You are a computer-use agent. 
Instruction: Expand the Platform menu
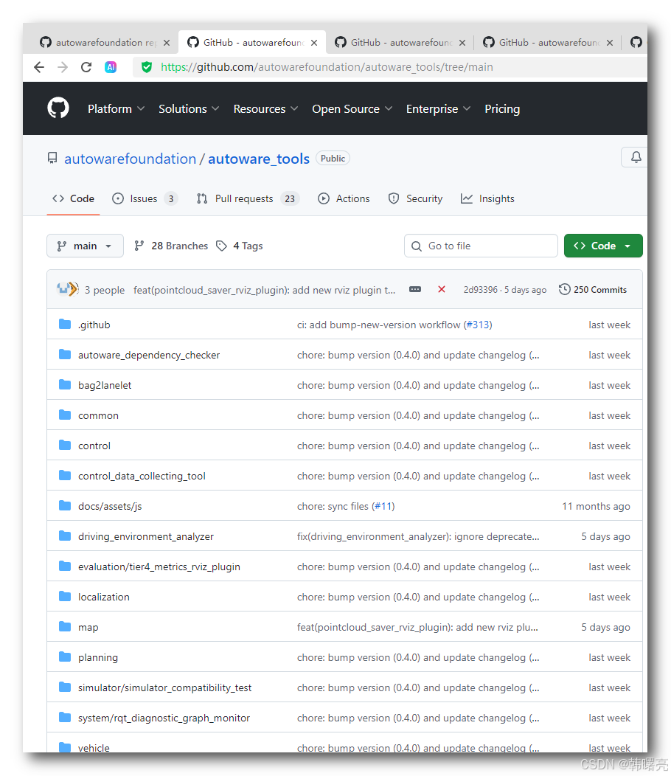click(x=116, y=109)
